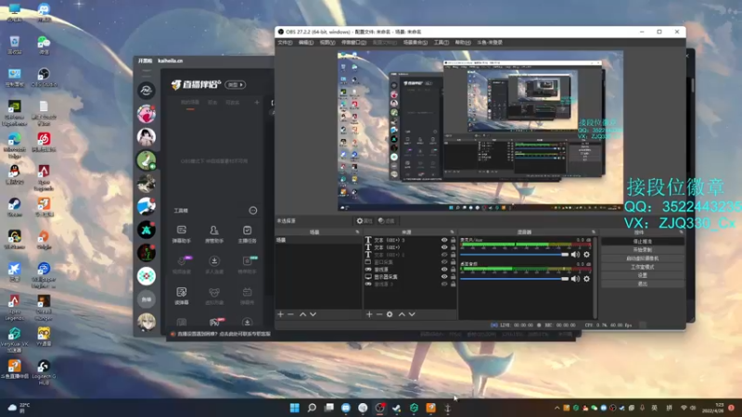This screenshot has height=417, width=742.
Task: Toggle lock on first text source
Action: click(x=453, y=240)
